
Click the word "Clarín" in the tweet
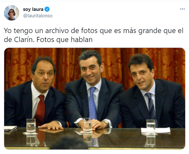23,40
